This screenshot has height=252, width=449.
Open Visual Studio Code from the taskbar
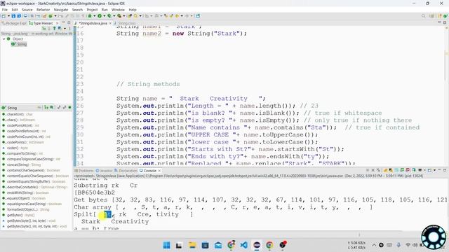[243, 245]
